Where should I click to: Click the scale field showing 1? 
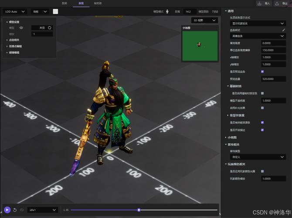42,34
